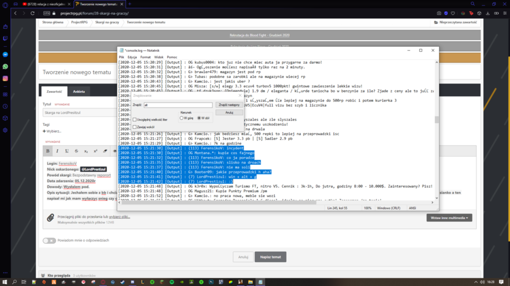The width and height of the screenshot is (510, 286).
Task: Click 'Anuluj' in the Find dialog
Action: tap(229, 112)
